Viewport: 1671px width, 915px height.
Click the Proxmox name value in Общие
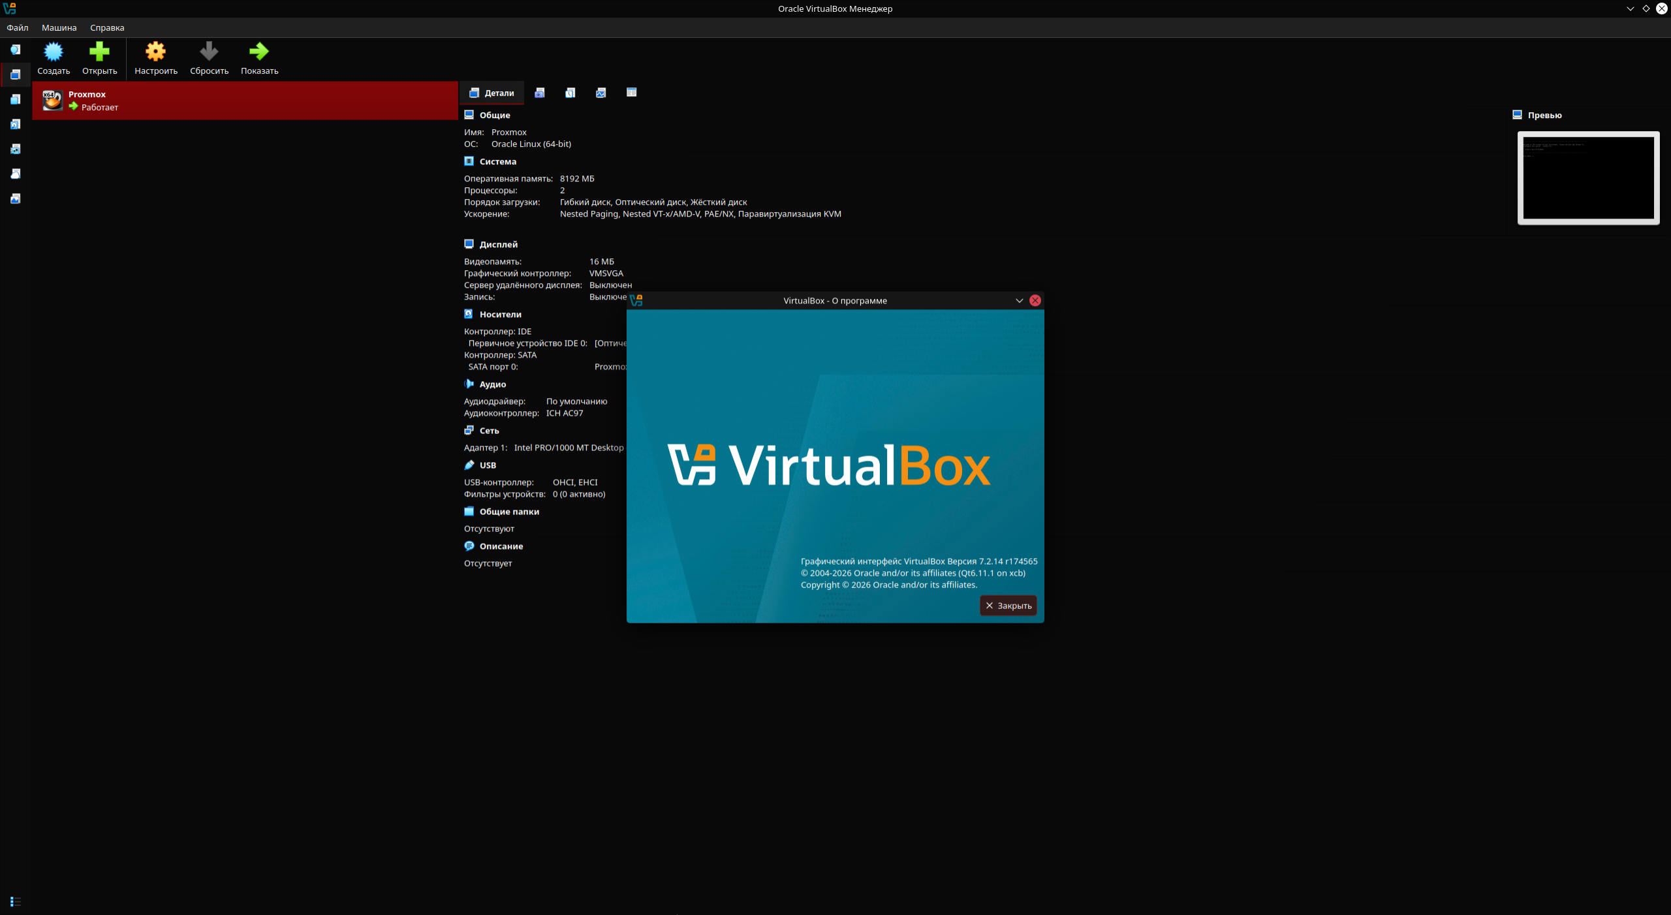tap(509, 132)
